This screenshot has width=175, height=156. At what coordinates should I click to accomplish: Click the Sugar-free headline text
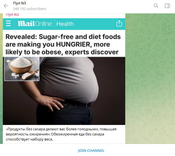point(63,44)
